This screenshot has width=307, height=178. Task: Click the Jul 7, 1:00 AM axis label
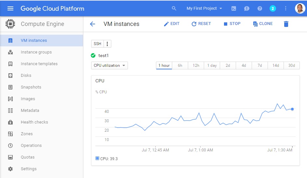(201, 150)
